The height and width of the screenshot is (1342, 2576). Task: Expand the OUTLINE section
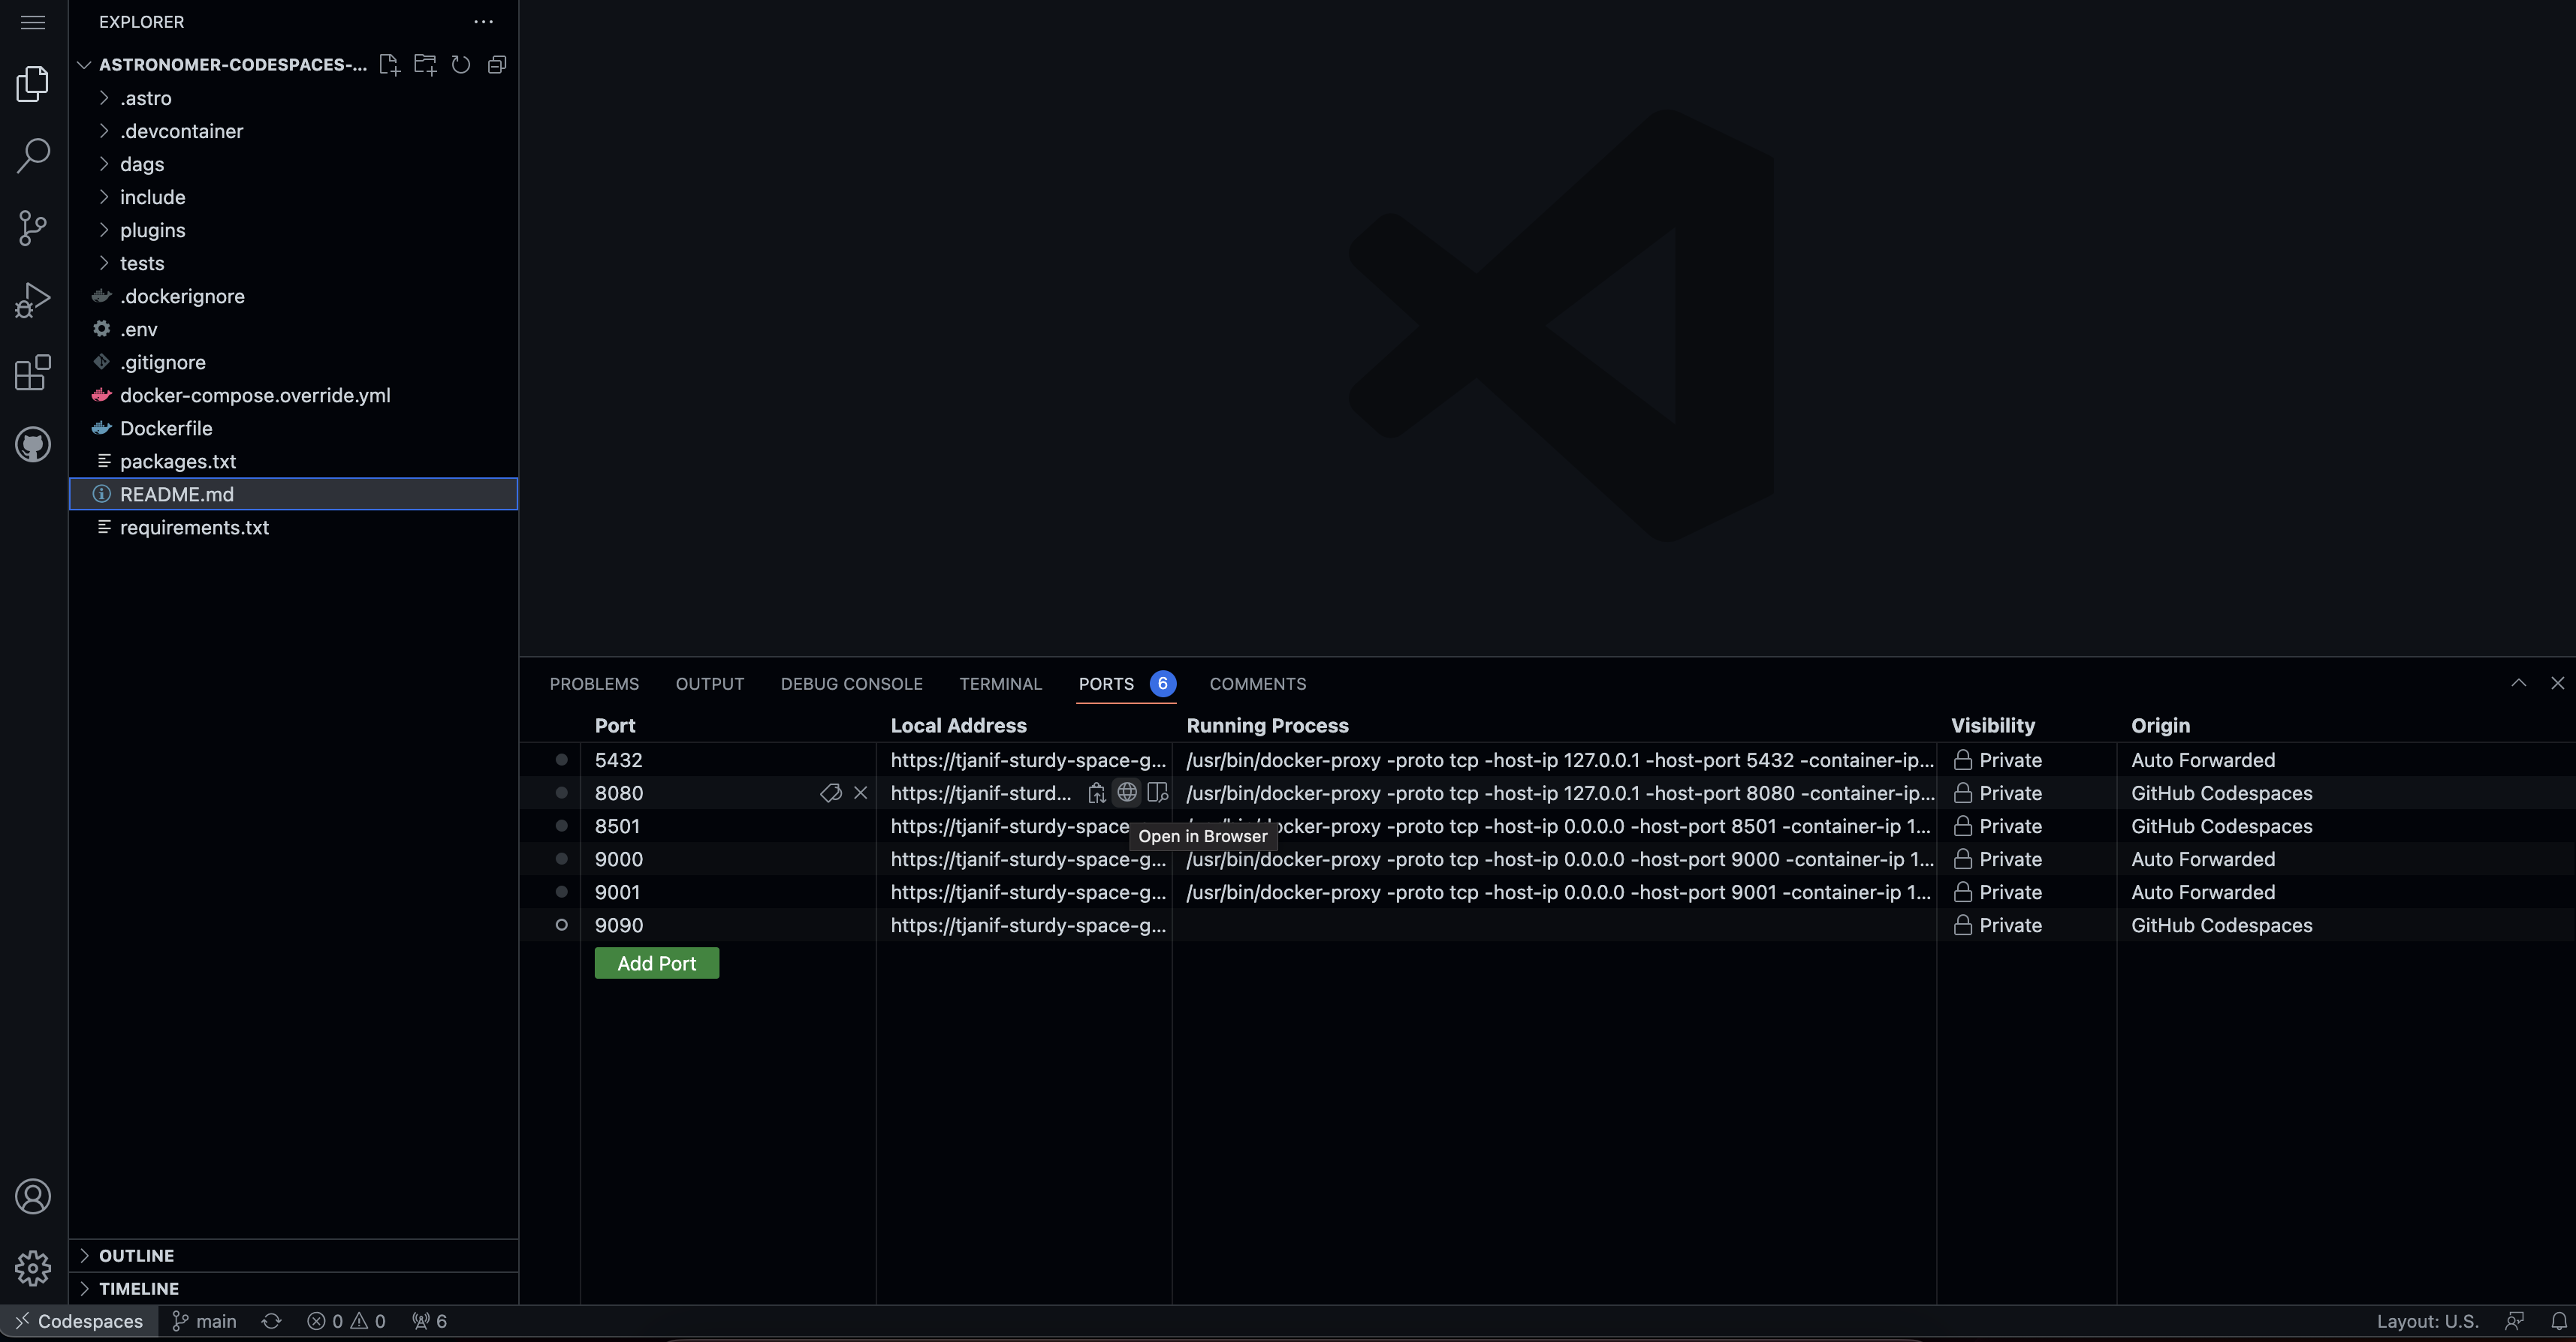(x=136, y=1255)
